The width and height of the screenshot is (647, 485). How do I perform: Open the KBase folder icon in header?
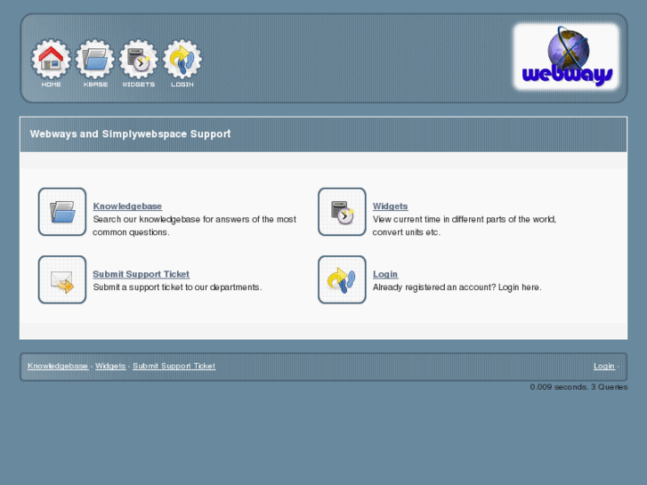pyautogui.click(x=95, y=63)
